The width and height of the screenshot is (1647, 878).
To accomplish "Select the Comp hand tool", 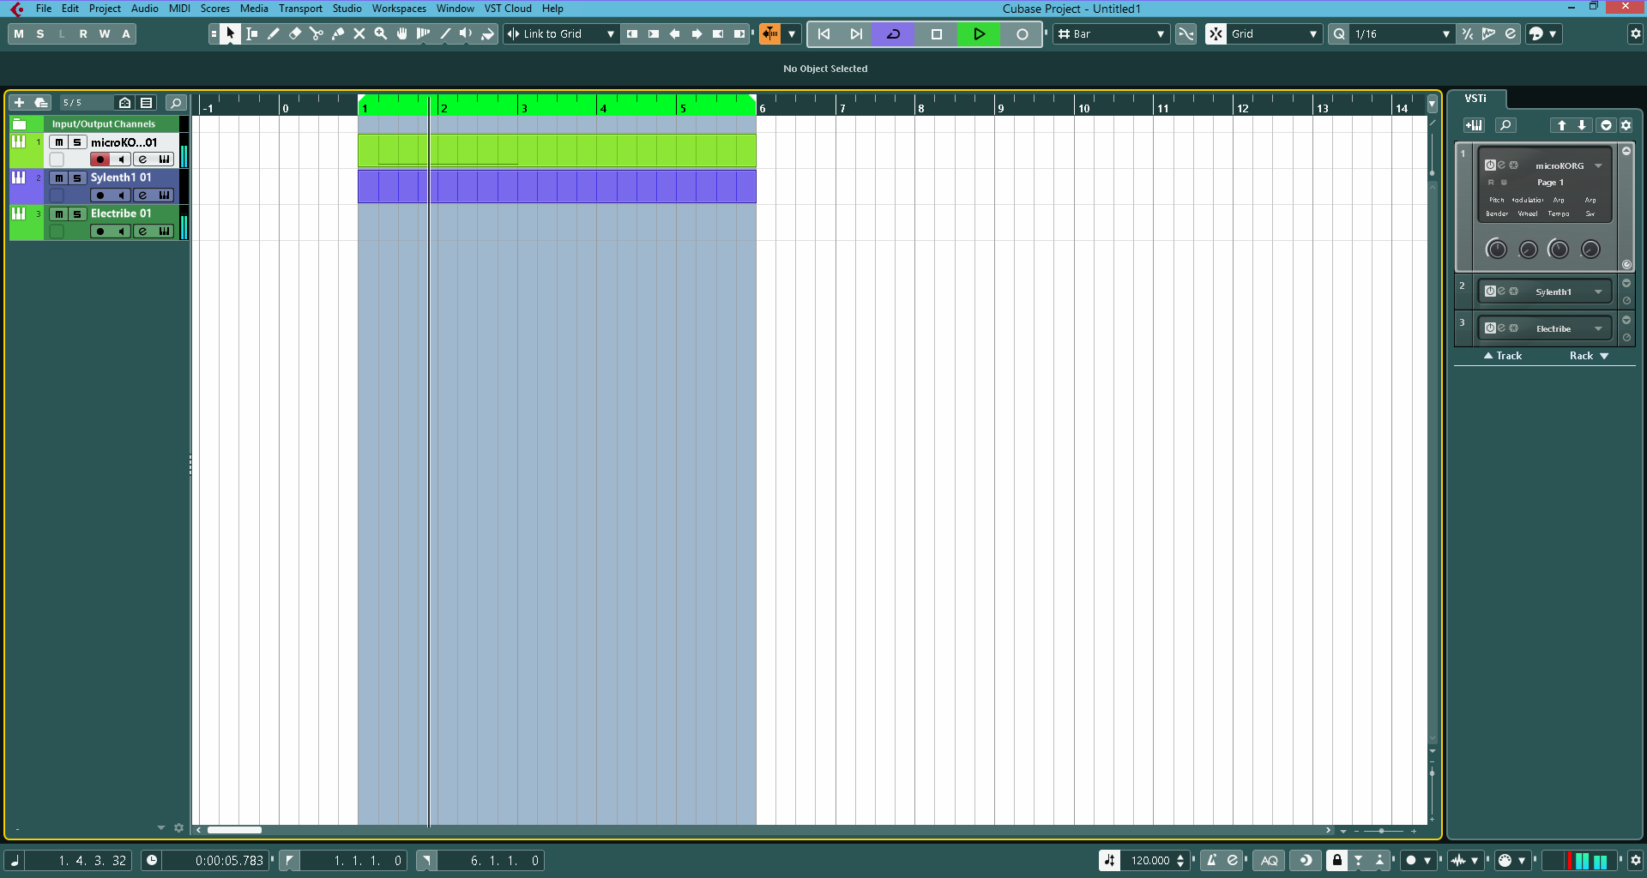I will 402,33.
